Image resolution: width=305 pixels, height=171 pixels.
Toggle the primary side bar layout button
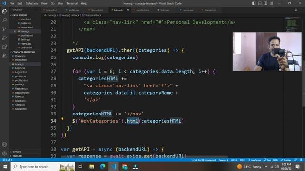(x=254, y=3)
